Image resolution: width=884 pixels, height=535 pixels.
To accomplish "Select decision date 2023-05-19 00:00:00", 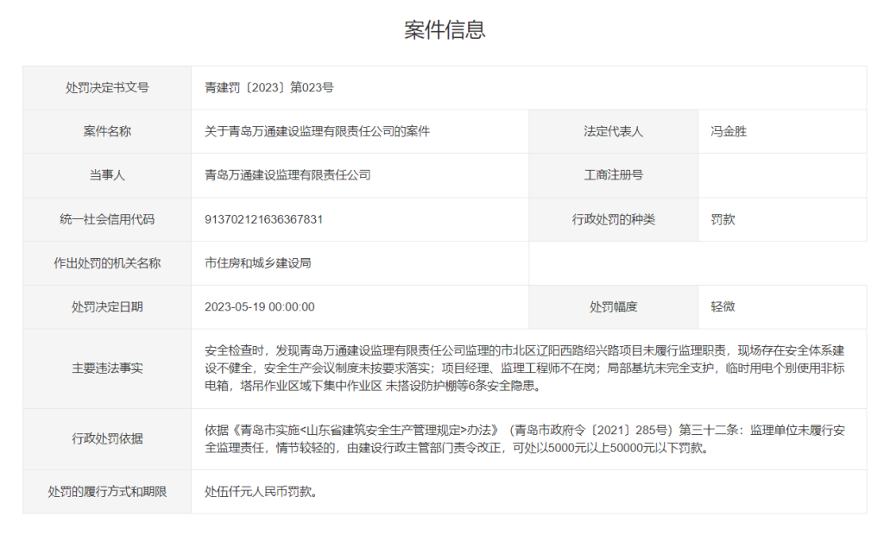I will [x=259, y=306].
